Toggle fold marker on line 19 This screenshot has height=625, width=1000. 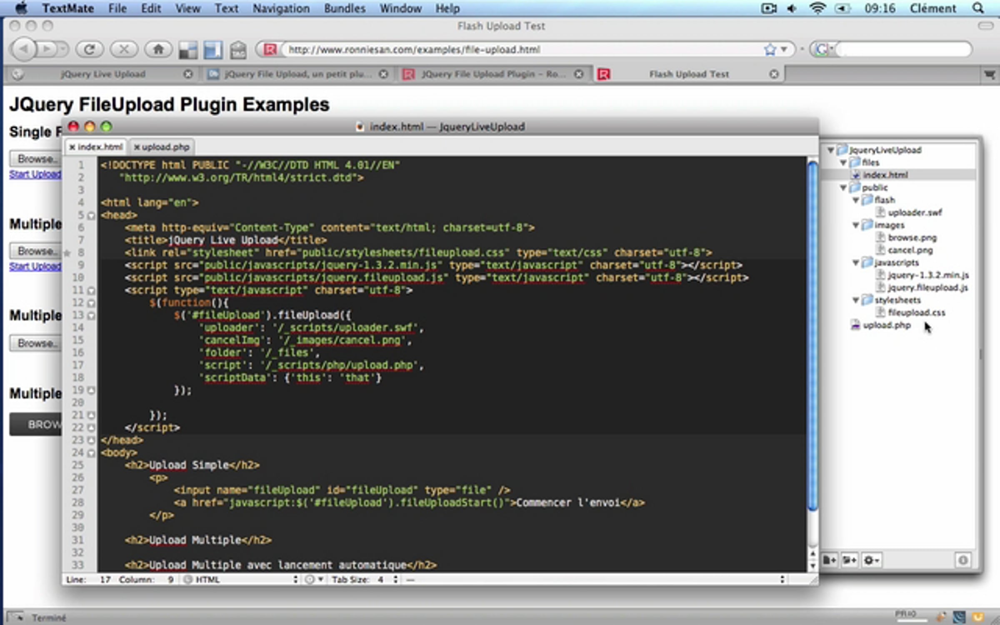[x=91, y=390]
